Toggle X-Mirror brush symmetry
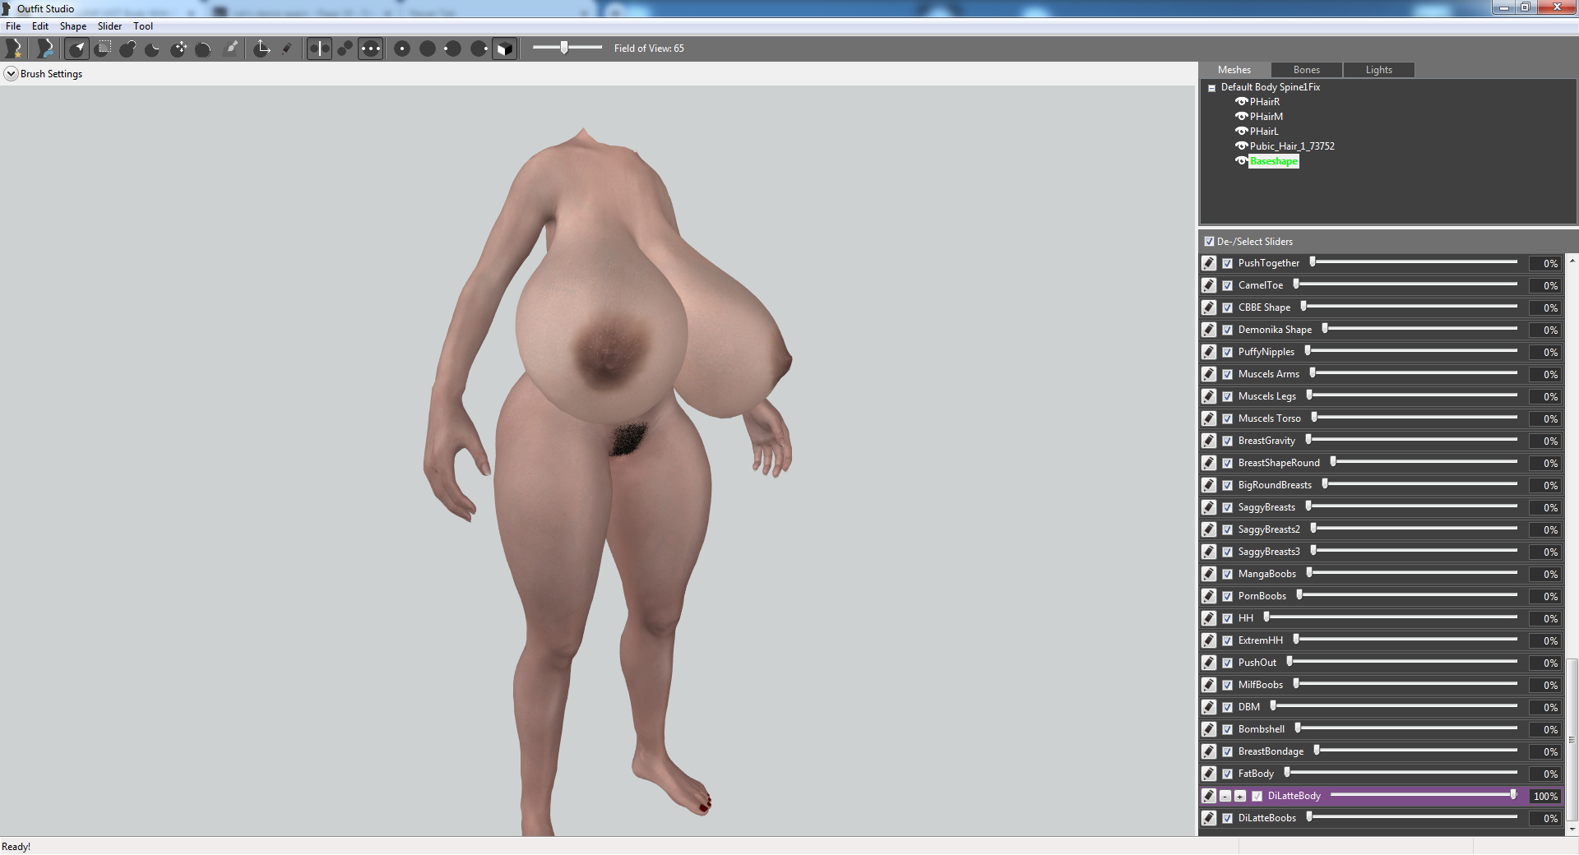This screenshot has height=855, width=1579. tap(319, 49)
